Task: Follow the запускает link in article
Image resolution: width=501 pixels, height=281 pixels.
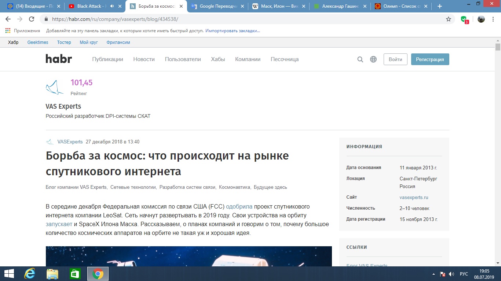Action: [x=59, y=224]
